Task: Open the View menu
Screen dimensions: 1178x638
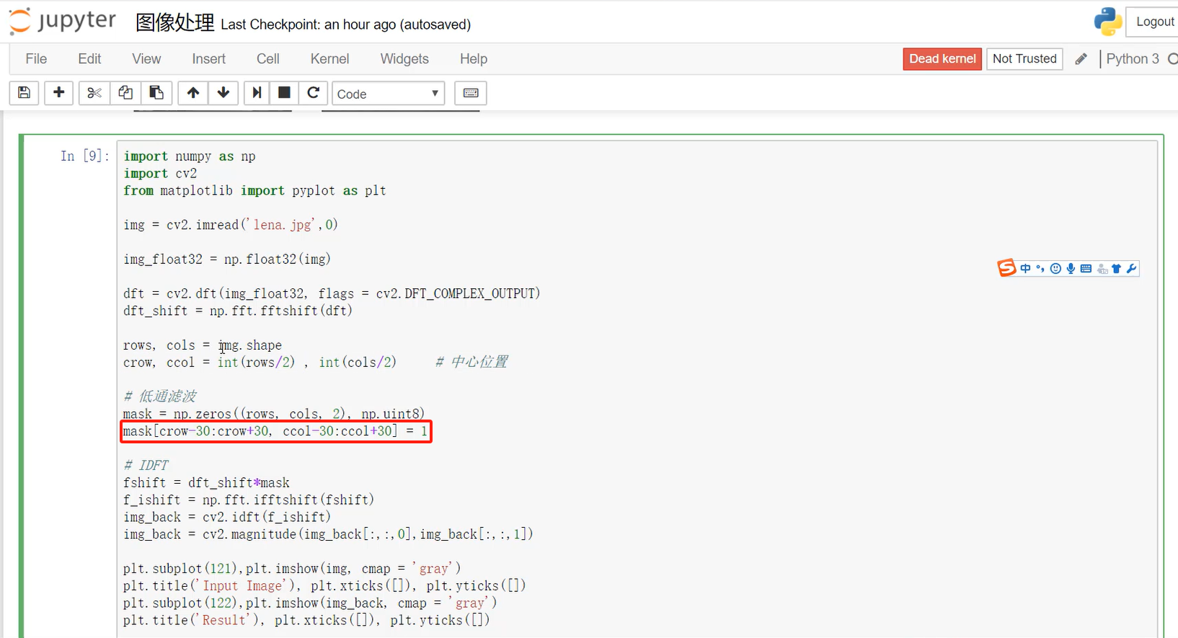Action: tap(146, 59)
